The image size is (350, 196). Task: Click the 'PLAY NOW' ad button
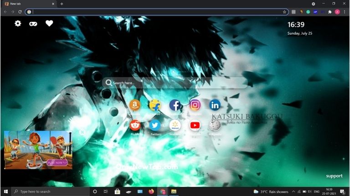[x=57, y=163]
